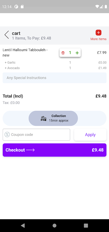Image resolution: width=109 pixels, height=232 pixels.
Task: Tap the red plus More items icon
Action: [x=98, y=33]
